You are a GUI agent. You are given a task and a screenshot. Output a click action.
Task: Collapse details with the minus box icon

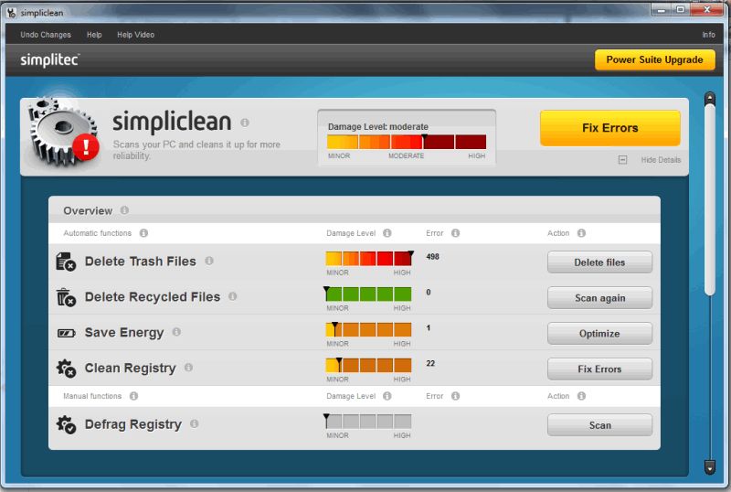(x=622, y=160)
